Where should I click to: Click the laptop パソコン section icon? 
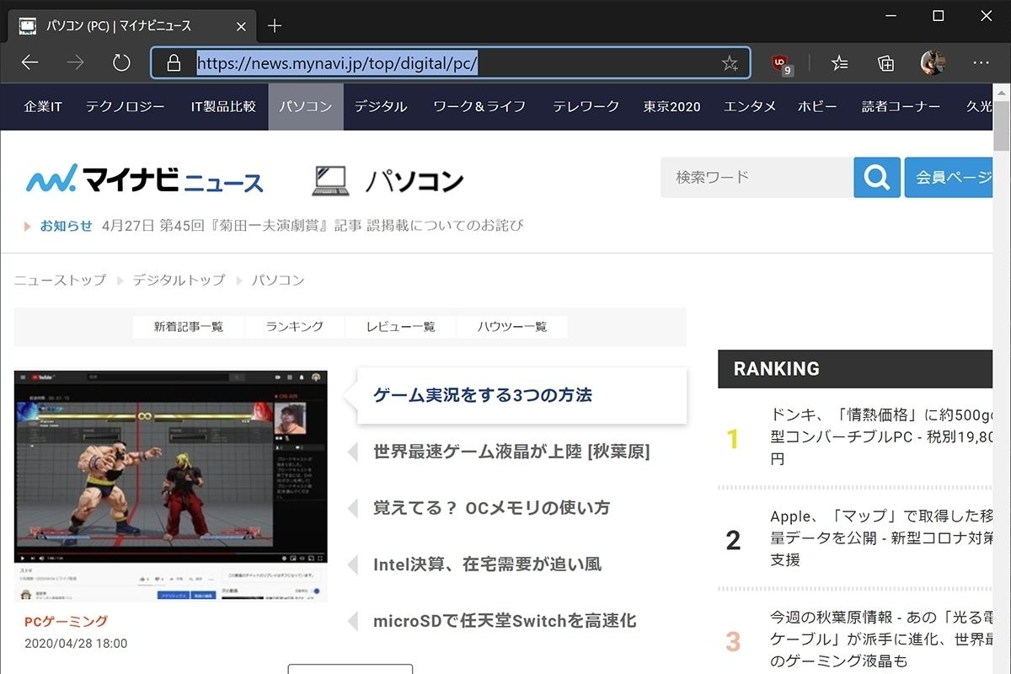tap(330, 180)
